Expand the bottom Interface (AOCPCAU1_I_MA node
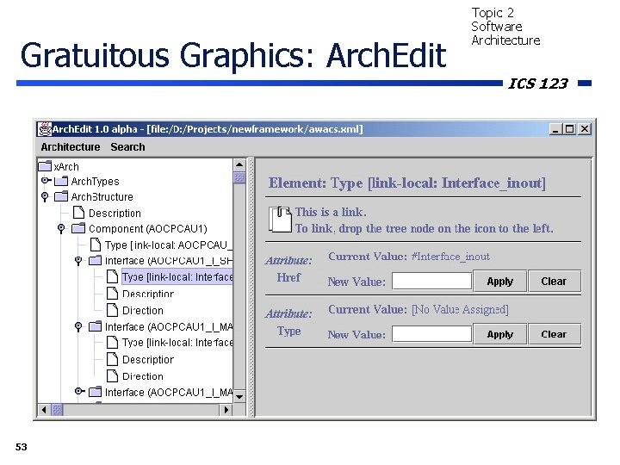620x465 pixels. [x=79, y=392]
